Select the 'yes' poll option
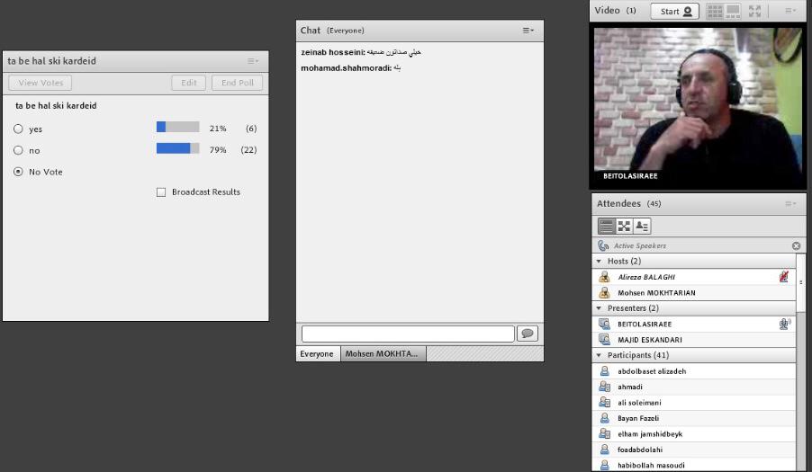812x472 pixels. (x=18, y=129)
